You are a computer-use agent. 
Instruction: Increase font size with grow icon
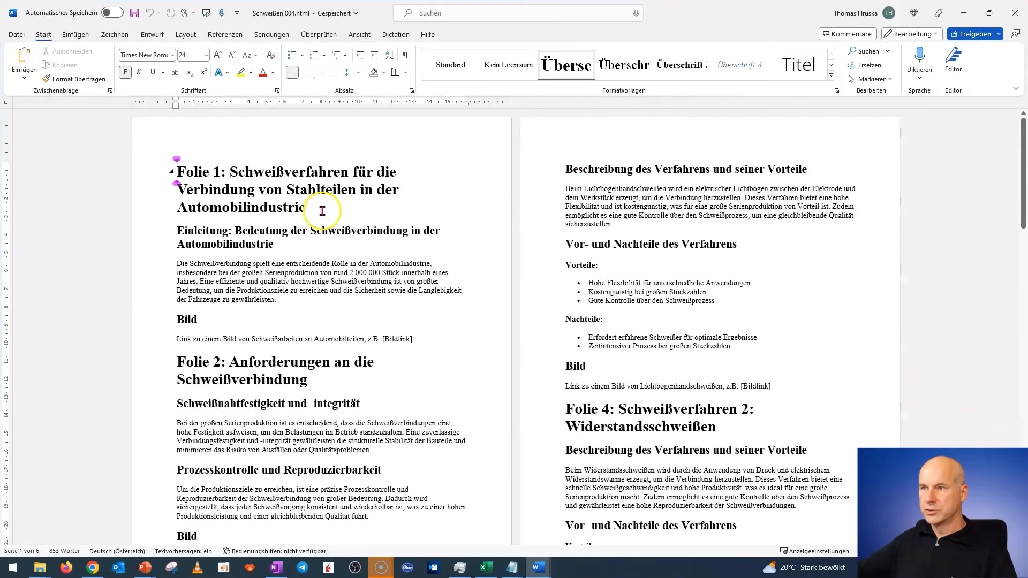coord(217,55)
